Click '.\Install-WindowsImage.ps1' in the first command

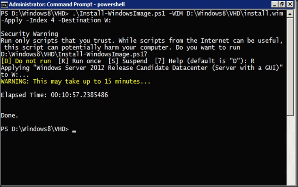pos(119,13)
